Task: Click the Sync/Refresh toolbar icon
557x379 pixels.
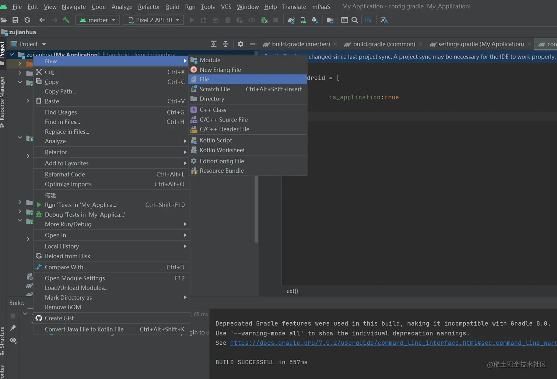Action: point(27,20)
